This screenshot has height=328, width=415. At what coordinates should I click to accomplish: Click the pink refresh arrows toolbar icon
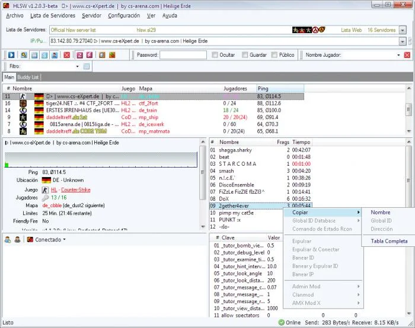[x=78, y=55]
